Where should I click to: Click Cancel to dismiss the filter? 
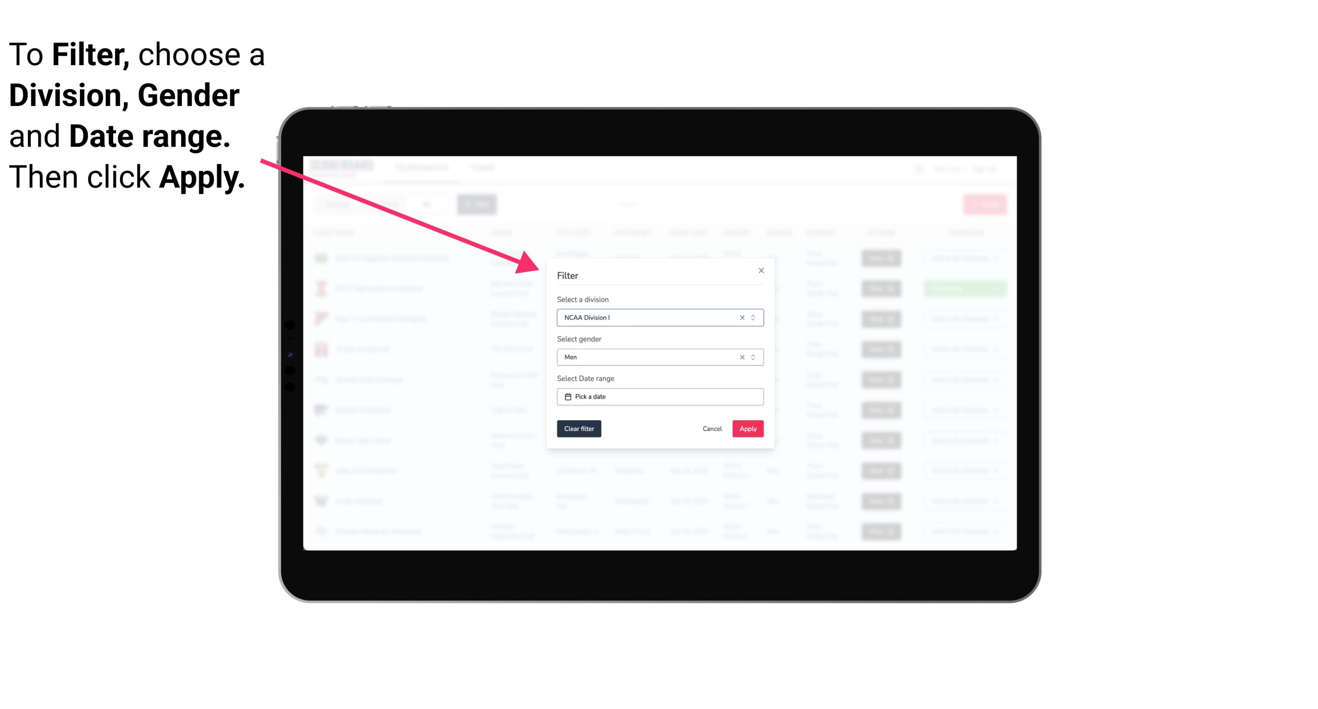click(713, 429)
